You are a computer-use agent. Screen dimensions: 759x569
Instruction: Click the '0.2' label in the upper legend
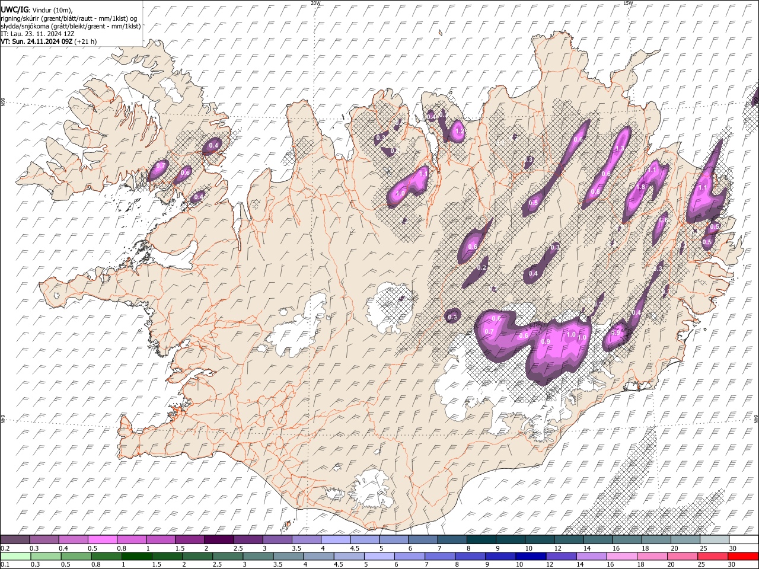[5, 548]
